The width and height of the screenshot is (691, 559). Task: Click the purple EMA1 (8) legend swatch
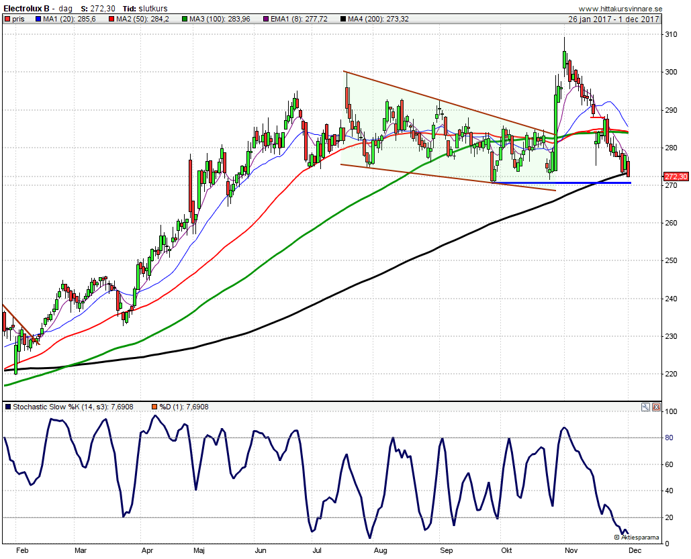265,19
